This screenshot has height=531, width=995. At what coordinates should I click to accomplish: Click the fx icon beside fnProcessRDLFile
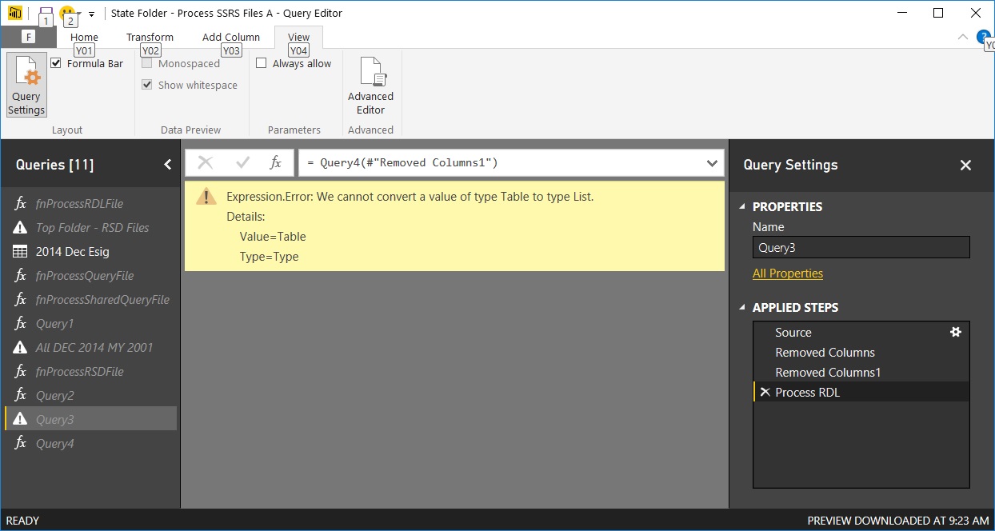21,203
